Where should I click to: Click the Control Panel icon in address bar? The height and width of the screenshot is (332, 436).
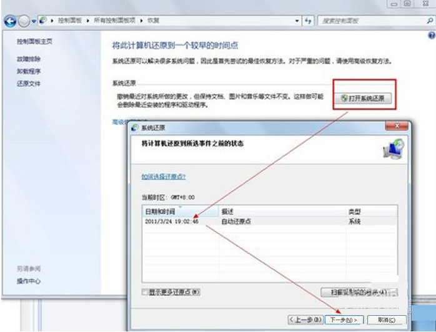click(x=43, y=21)
